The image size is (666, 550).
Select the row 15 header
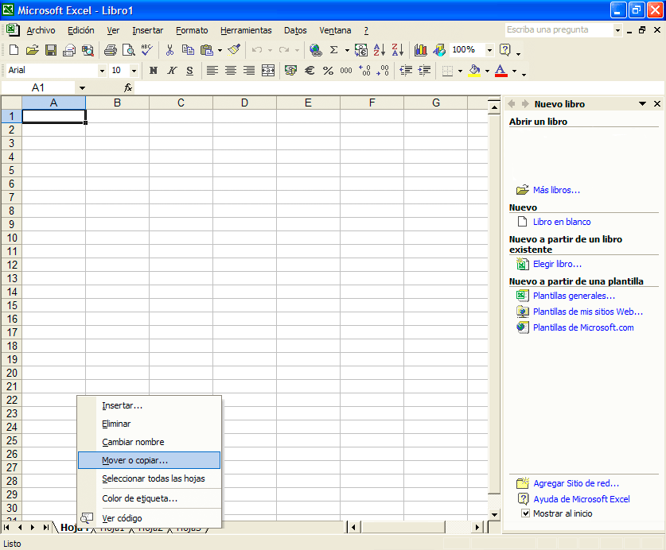coord(11,305)
